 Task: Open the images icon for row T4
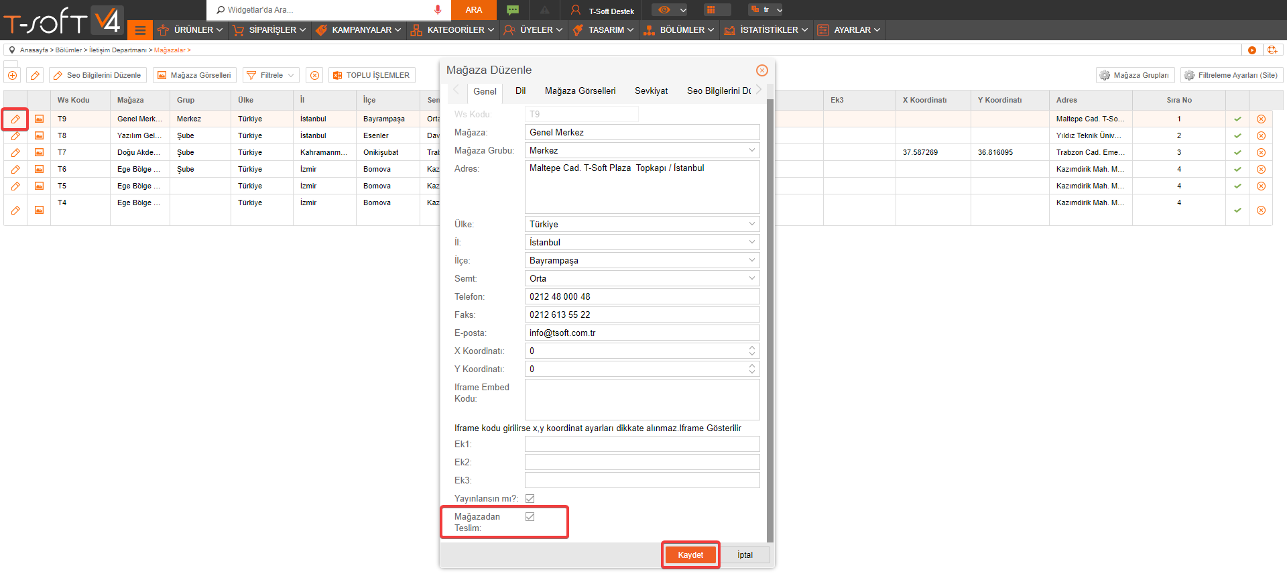[40, 210]
